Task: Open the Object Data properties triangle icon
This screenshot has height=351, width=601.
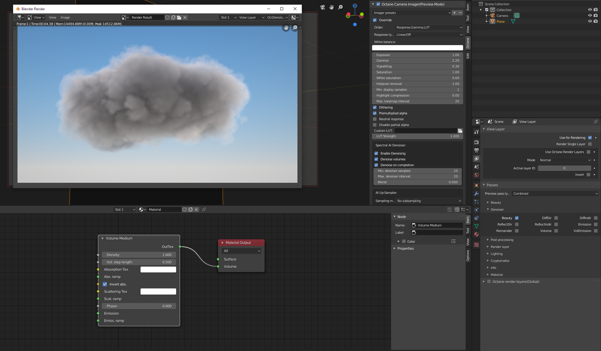Action: tap(476, 226)
